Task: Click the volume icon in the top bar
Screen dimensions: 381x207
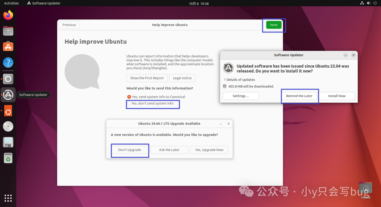Action: point(369,3)
